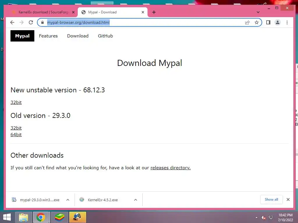Click the forward navigation arrow
The height and width of the screenshot is (223, 298).
coord(22,22)
